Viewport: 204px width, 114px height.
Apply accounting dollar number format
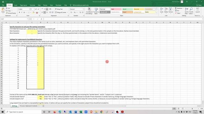coord(71,12)
